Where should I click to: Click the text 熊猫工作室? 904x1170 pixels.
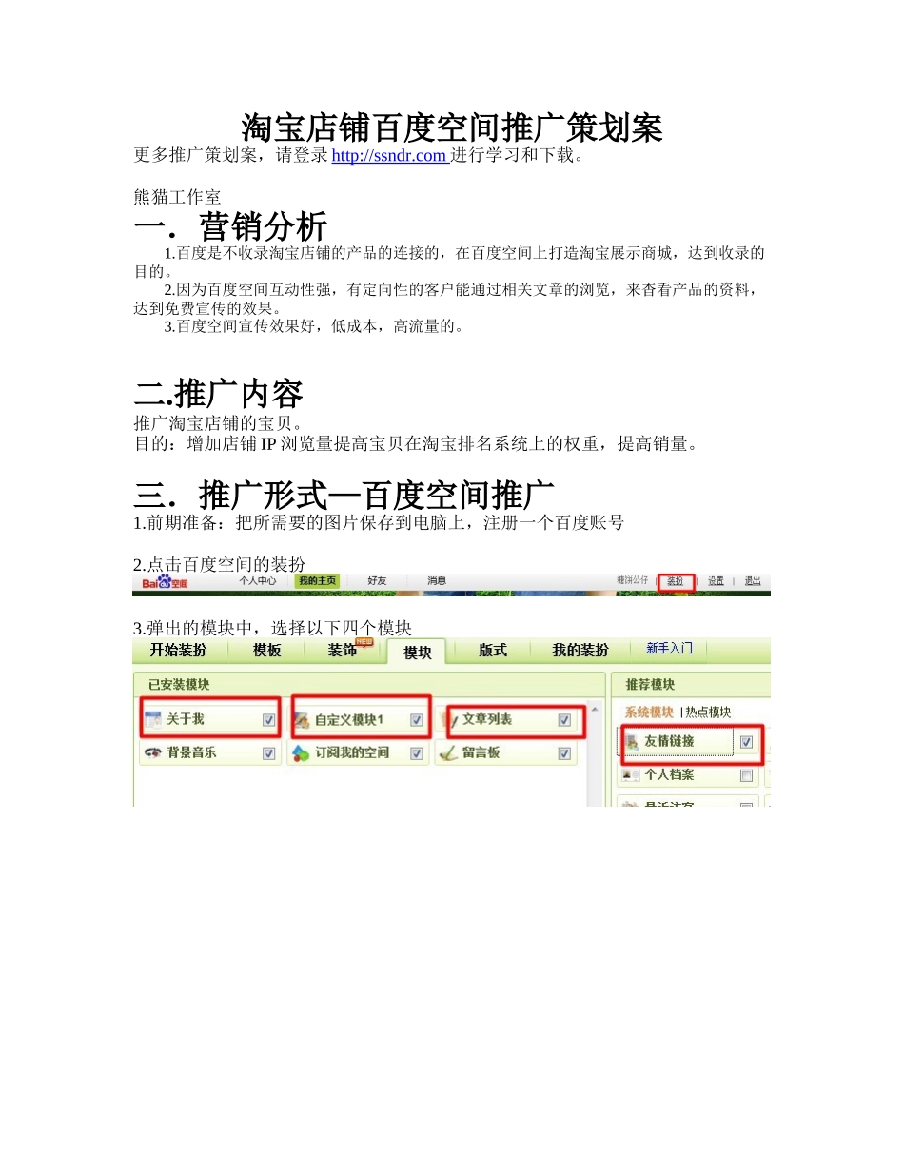point(178,197)
